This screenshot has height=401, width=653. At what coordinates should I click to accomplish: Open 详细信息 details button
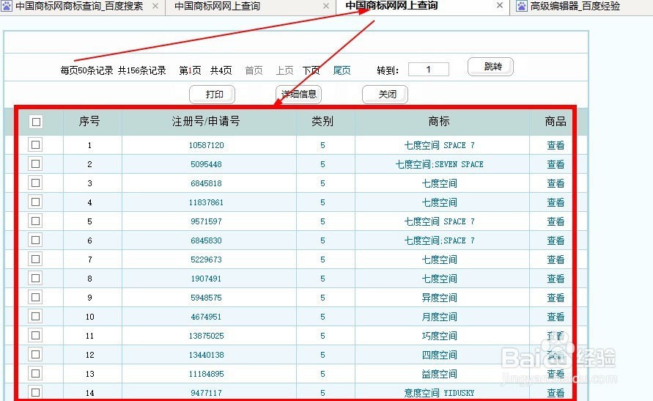[298, 95]
